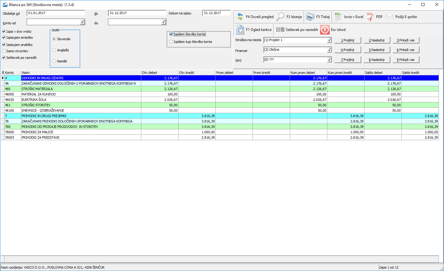The width and height of the screenshot is (444, 271).
Task: Click period end date field 31.12.2017
Action: (x=137, y=13)
